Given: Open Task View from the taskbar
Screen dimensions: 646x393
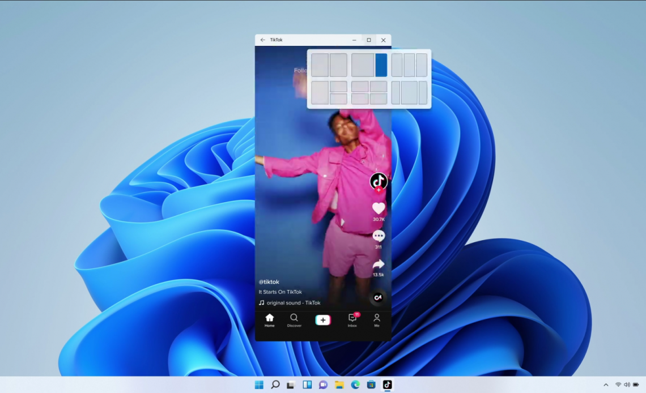Looking at the screenshot, I should [x=291, y=385].
